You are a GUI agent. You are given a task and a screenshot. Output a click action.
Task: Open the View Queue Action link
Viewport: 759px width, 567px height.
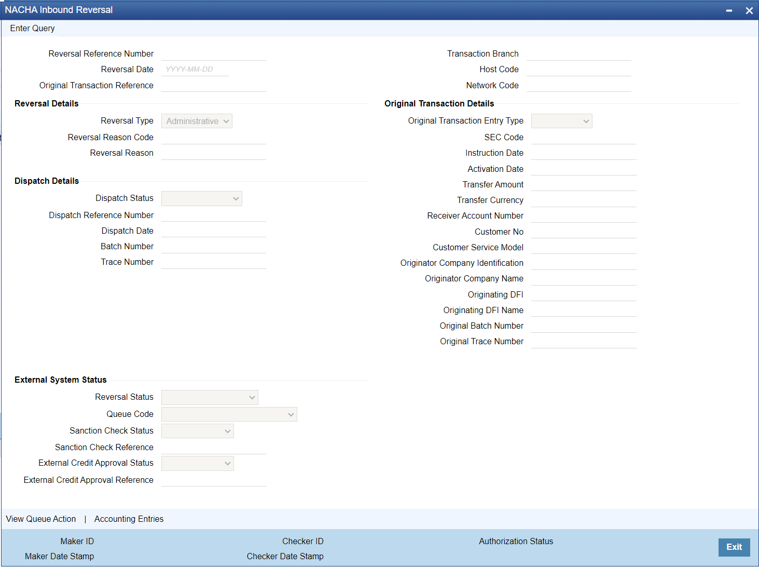tap(41, 519)
